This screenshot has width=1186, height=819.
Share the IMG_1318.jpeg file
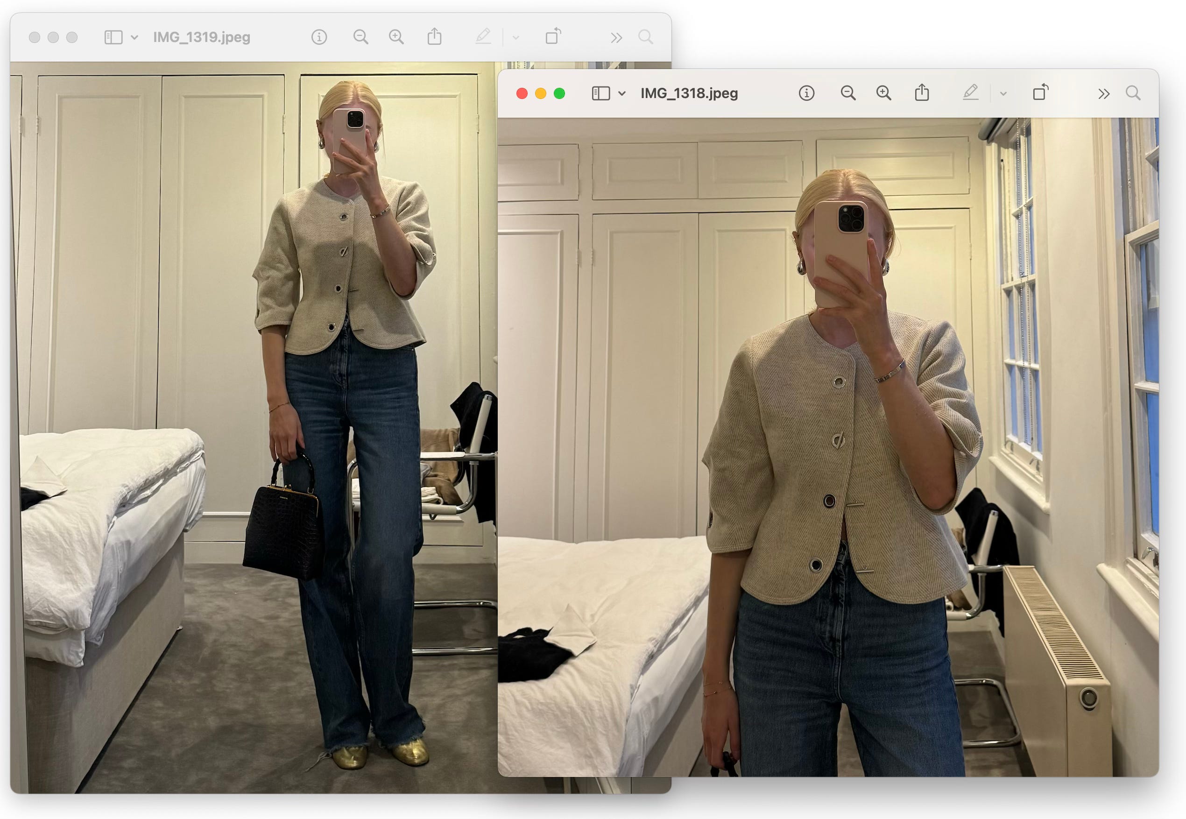tap(922, 92)
